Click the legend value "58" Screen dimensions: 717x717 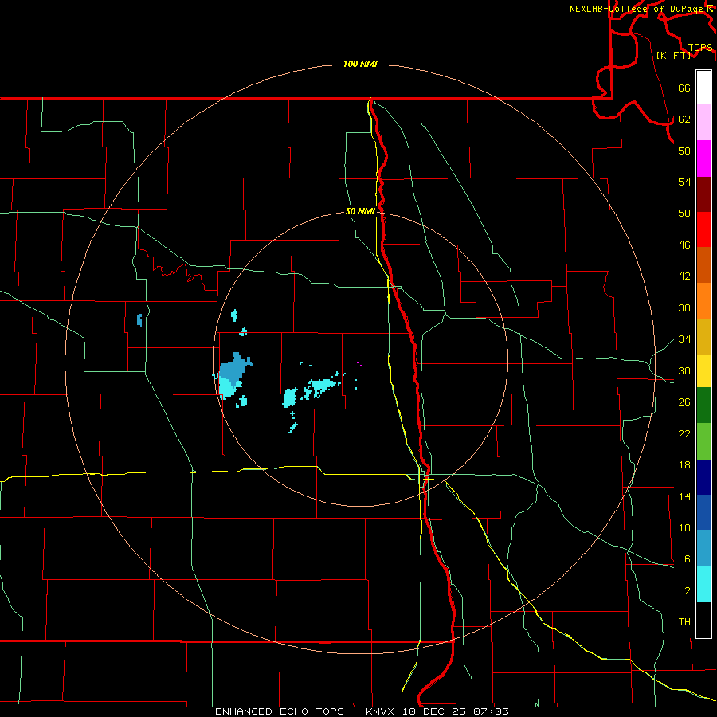684,151
